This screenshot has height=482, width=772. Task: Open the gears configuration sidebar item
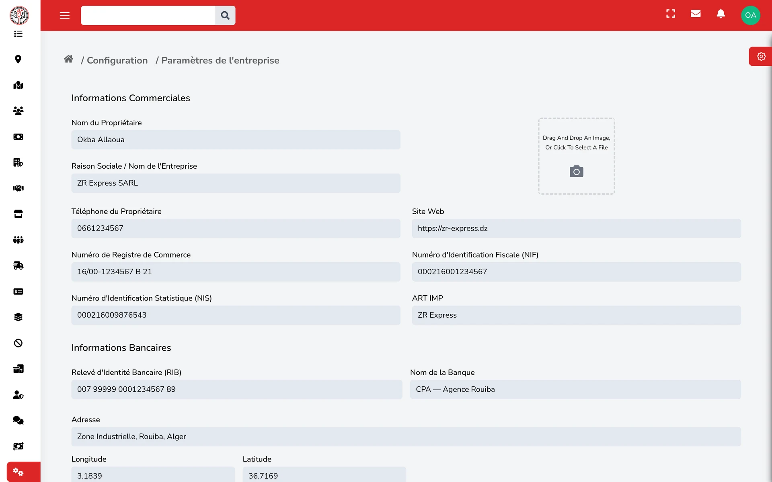[23, 472]
